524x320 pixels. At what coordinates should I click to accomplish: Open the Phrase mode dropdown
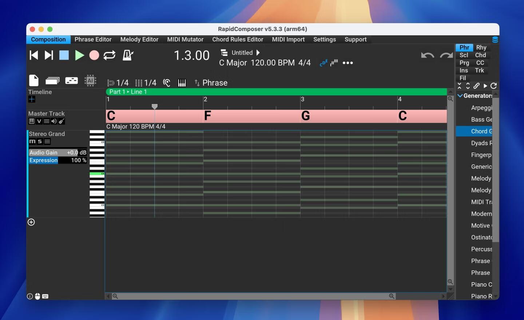point(211,83)
